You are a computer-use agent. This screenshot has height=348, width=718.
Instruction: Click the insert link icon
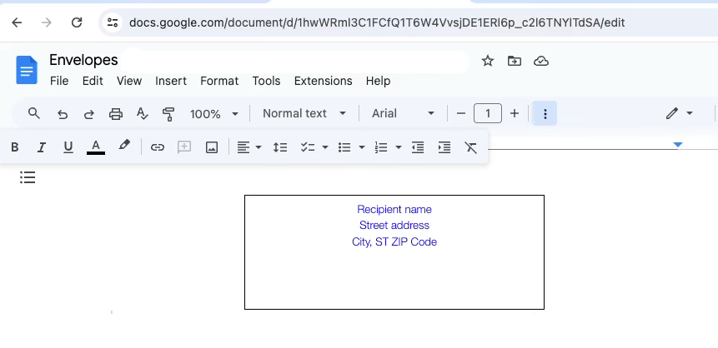tap(158, 147)
